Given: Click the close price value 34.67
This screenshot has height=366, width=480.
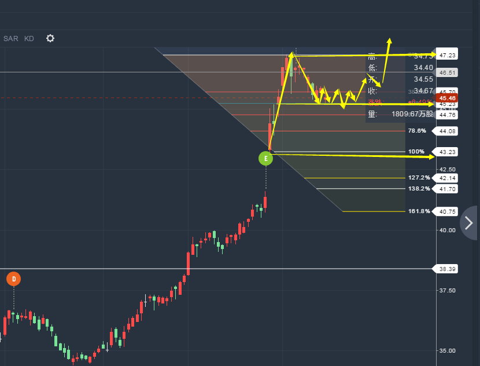Looking at the screenshot, I should point(423,91).
